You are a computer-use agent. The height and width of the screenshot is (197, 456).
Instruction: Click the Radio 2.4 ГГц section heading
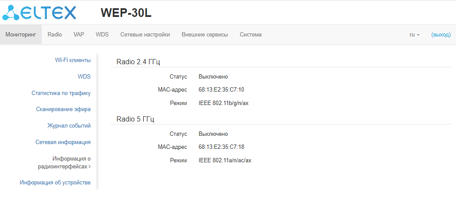[138, 62]
